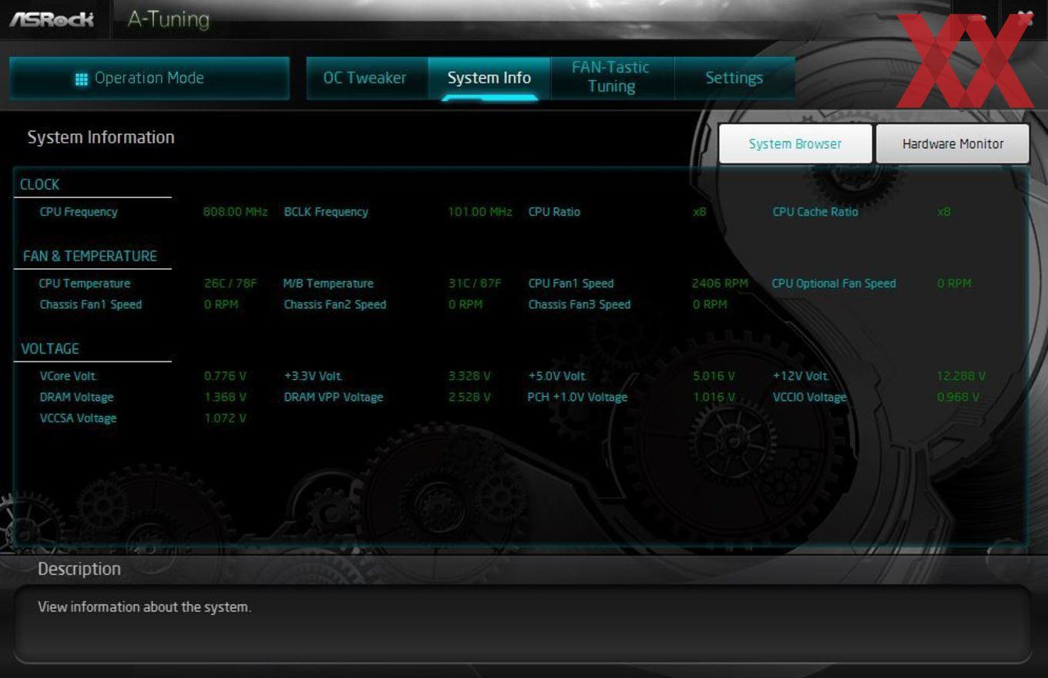Image resolution: width=1048 pixels, height=678 pixels.
Task: Click the CPU Optional Fan Speed label
Action: click(834, 284)
